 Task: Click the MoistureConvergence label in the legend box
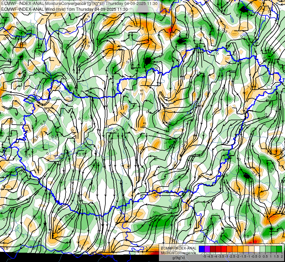178,253
